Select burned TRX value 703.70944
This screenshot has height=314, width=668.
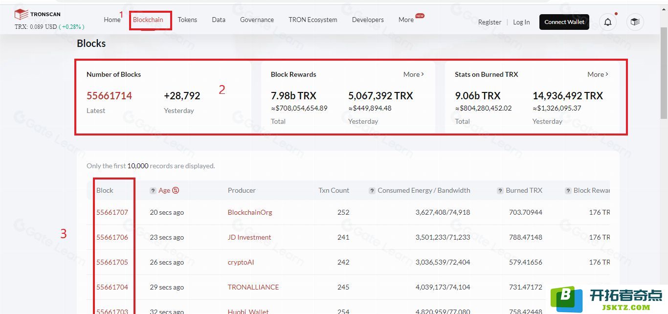pos(526,212)
